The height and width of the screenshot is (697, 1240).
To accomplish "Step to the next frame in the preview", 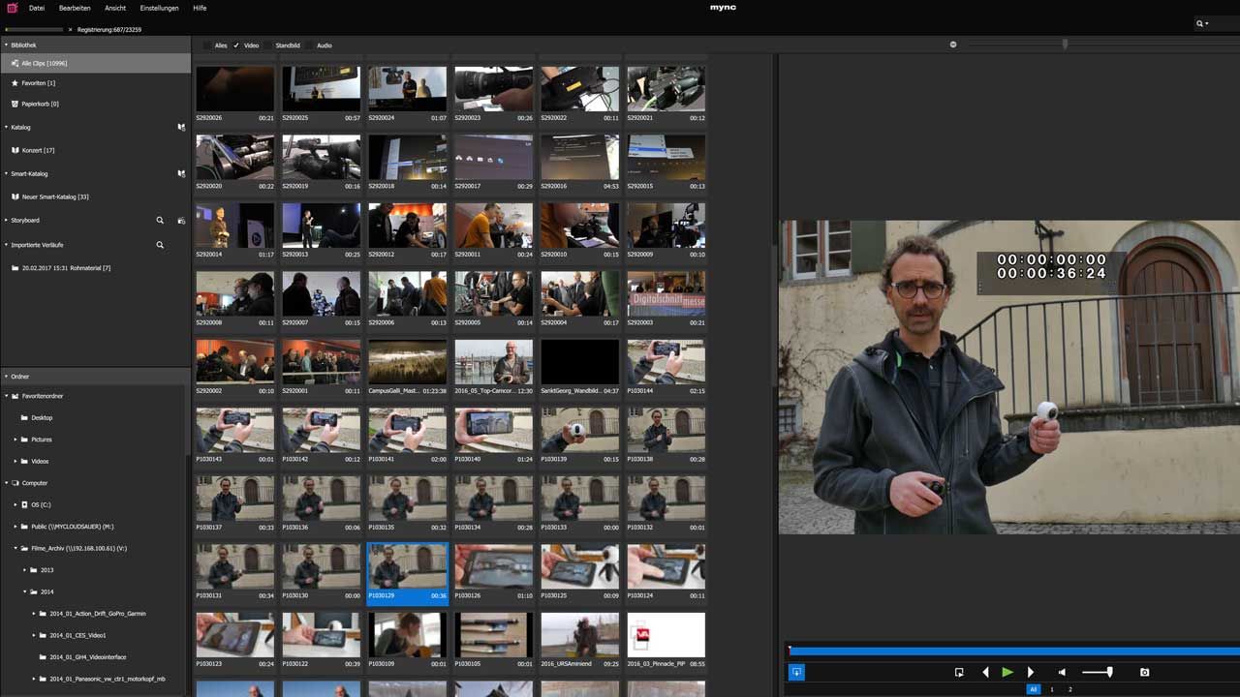I will click(x=1030, y=672).
